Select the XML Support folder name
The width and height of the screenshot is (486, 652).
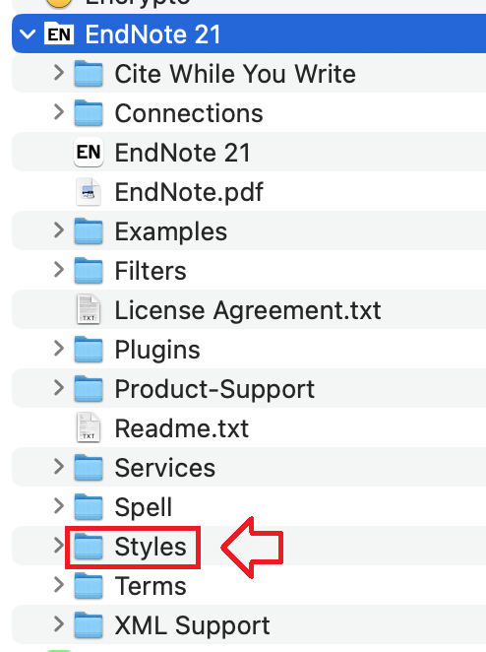[192, 625]
